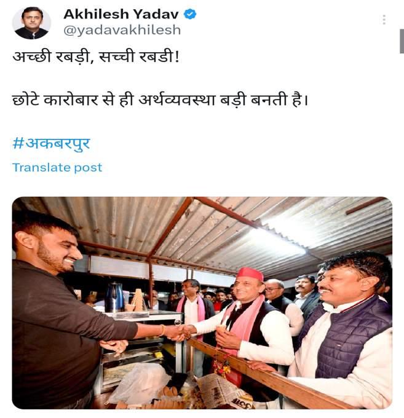Click the red cap in the photo
Image resolution: width=404 pixels, height=418 pixels.
tap(250, 275)
